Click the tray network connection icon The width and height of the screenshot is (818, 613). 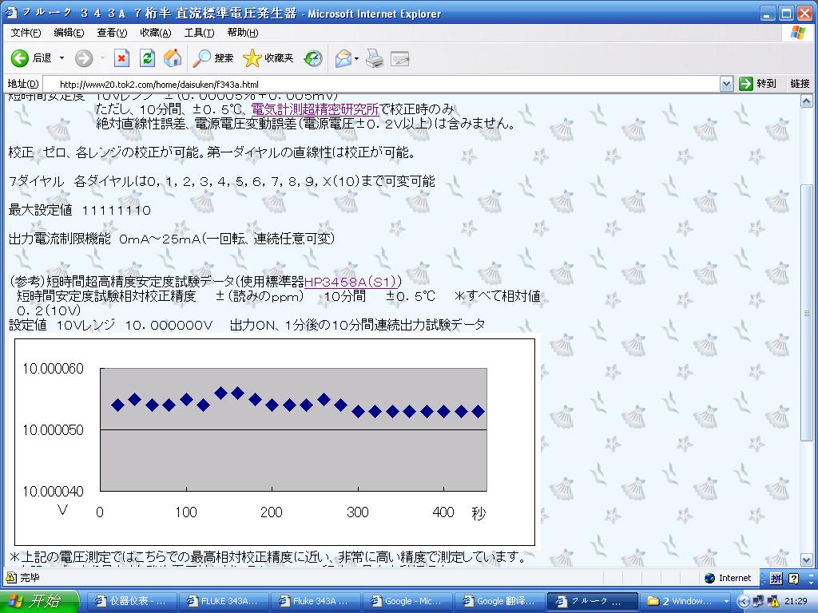[758, 602]
